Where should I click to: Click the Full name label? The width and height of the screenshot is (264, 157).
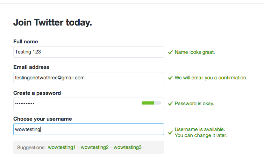pos(26,42)
